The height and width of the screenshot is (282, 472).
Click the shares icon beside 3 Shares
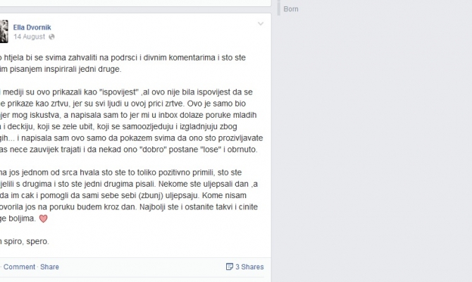[x=230, y=266]
